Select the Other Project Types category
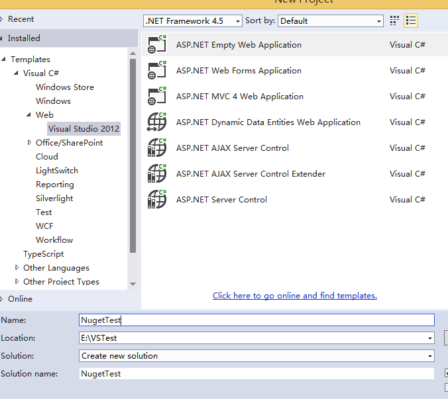Image resolution: width=448 pixels, height=399 pixels. (x=61, y=282)
